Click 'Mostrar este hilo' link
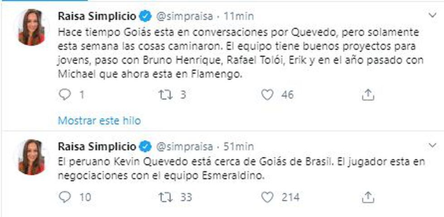 [x=99, y=121]
